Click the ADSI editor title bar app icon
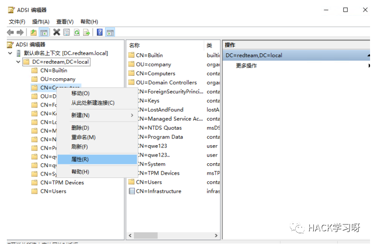This screenshot has height=244, width=372. click(x=11, y=10)
